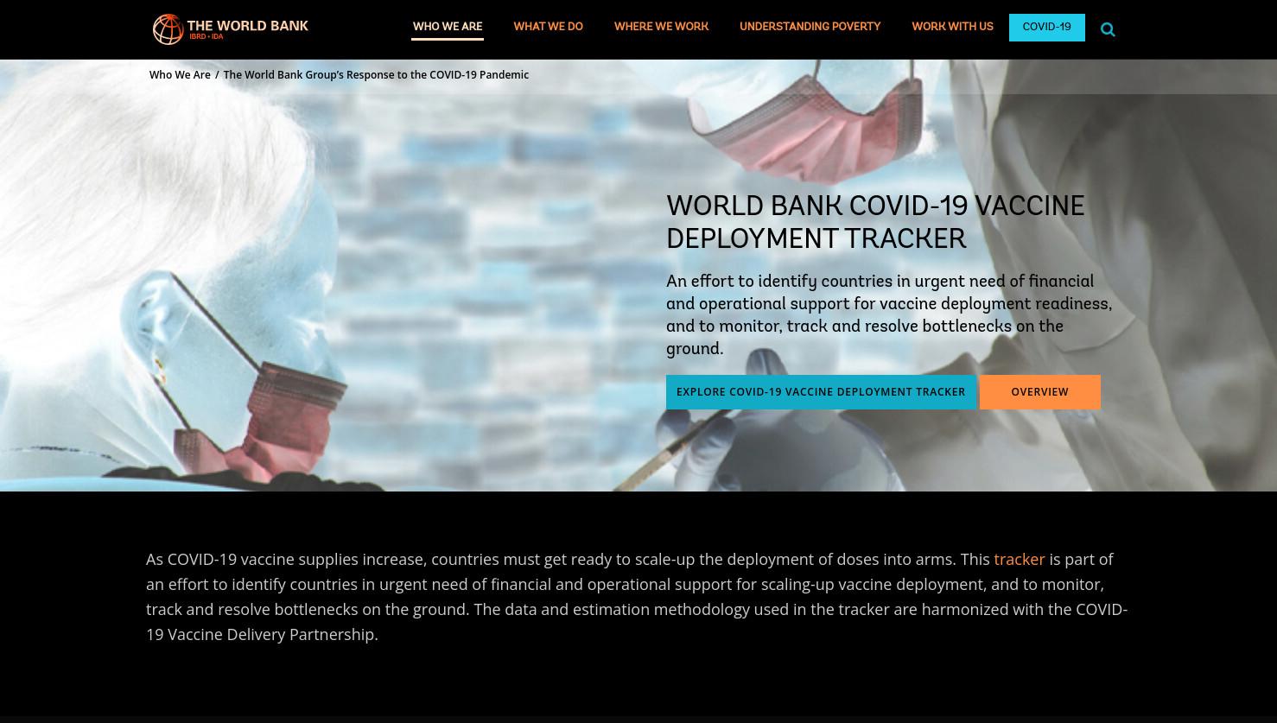1277x723 pixels.
Task: Click the COVID-19 header button
Action: click(1046, 28)
